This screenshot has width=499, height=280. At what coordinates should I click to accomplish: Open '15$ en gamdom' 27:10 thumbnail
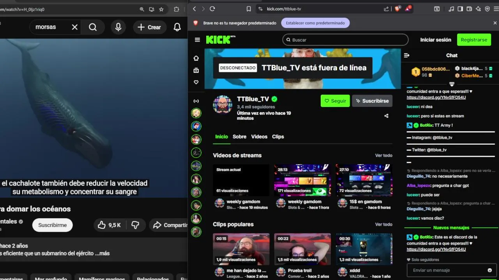coord(364,180)
